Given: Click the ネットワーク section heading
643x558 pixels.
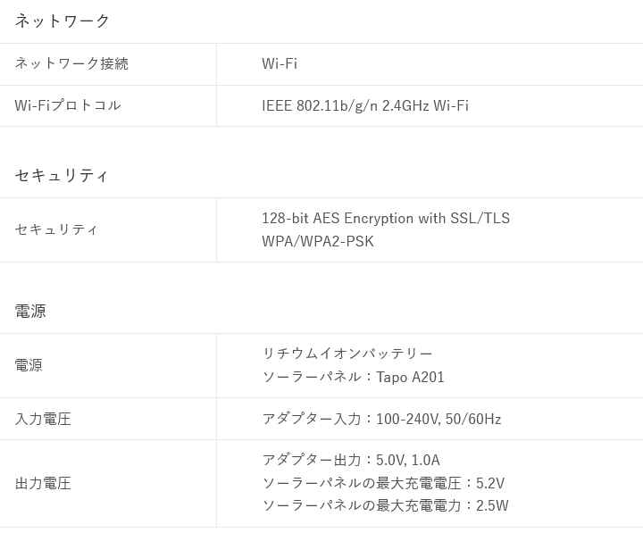Looking at the screenshot, I should (63, 21).
